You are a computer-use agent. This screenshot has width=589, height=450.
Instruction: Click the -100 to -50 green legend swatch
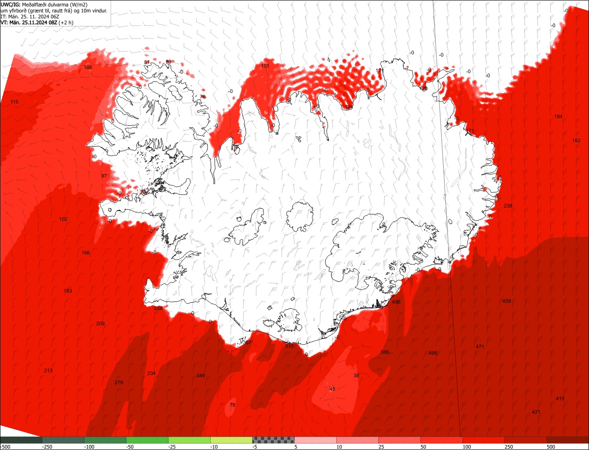(105, 440)
